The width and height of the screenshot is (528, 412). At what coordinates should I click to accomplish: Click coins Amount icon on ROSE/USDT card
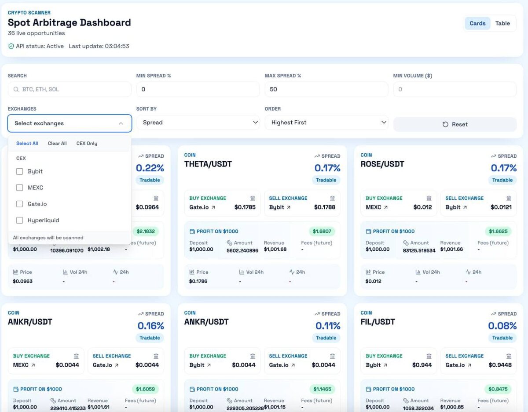click(406, 243)
